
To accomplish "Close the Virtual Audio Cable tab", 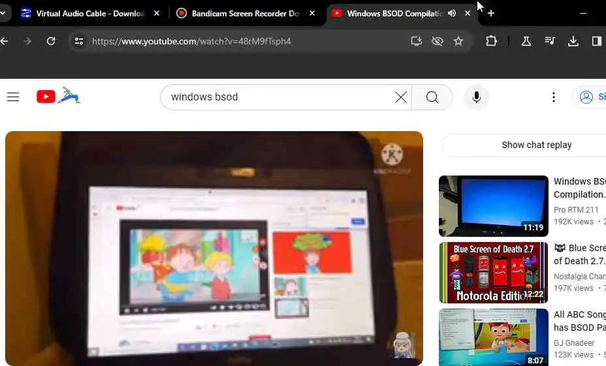I will point(157,14).
